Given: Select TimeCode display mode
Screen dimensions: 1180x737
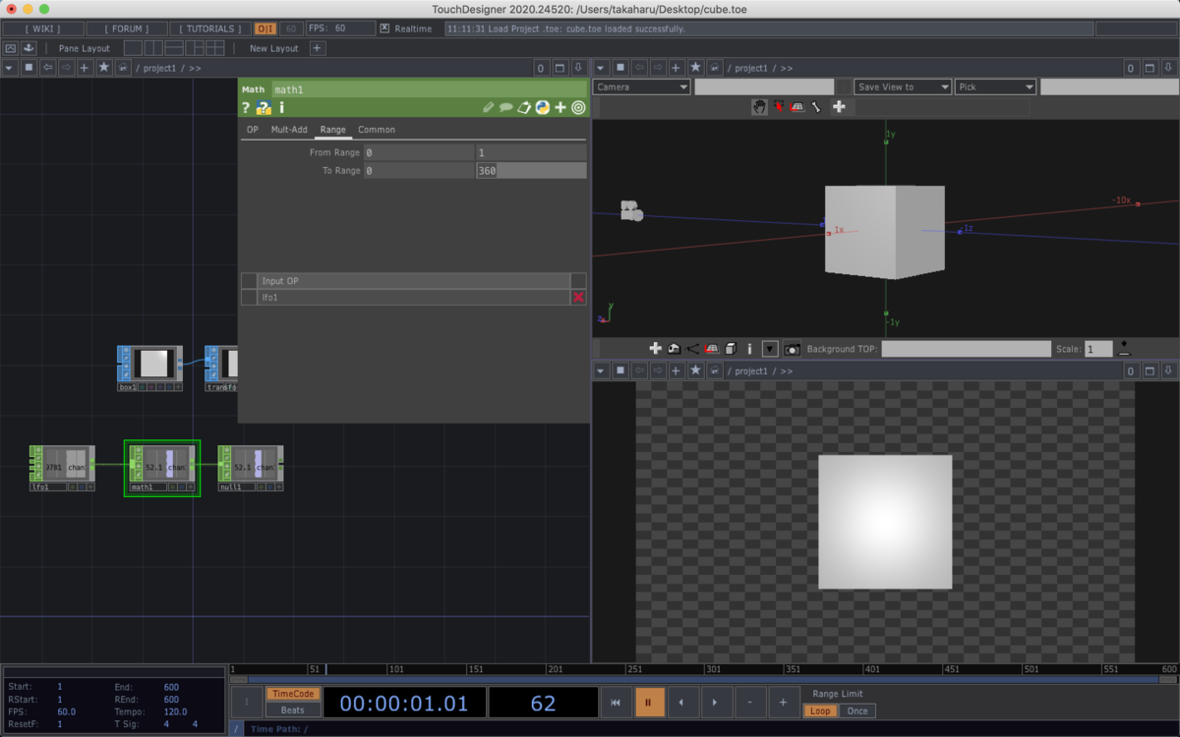Looking at the screenshot, I should click(x=293, y=694).
